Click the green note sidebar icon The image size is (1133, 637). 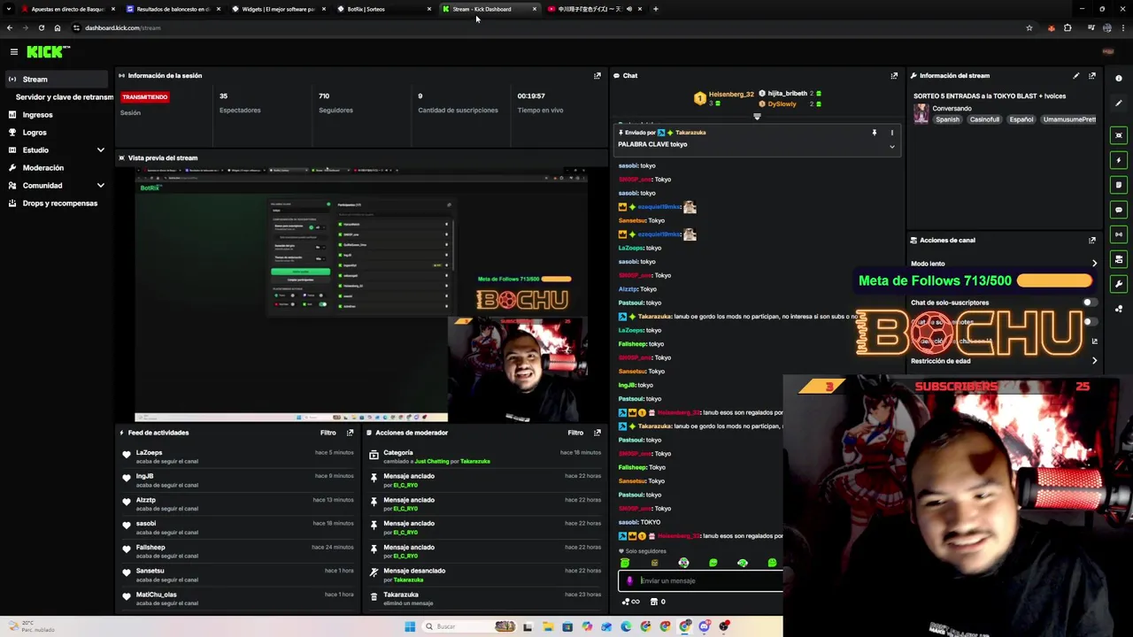[x=1119, y=185]
